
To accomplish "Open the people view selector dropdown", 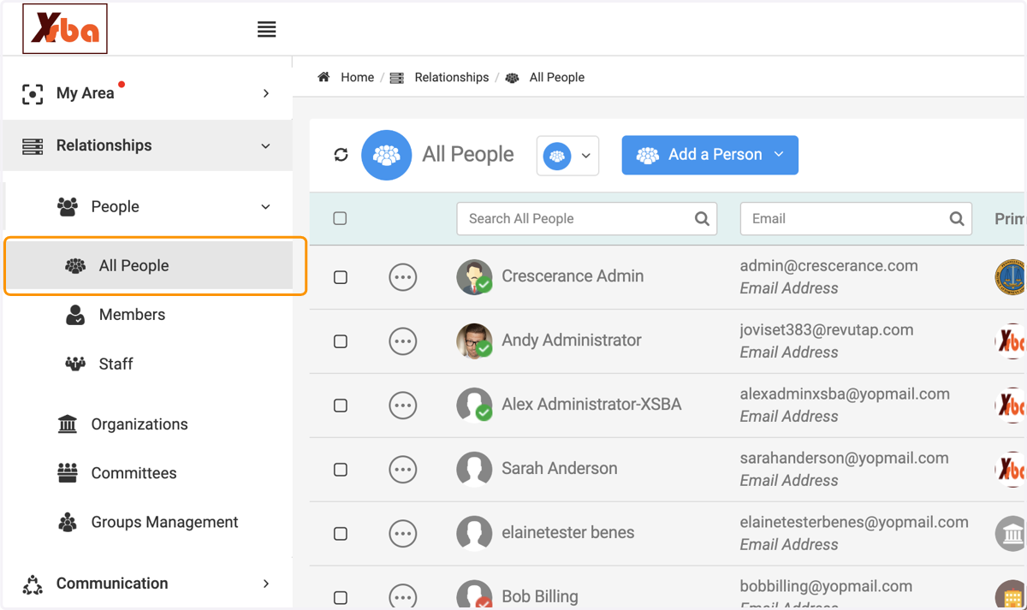I will coord(567,156).
